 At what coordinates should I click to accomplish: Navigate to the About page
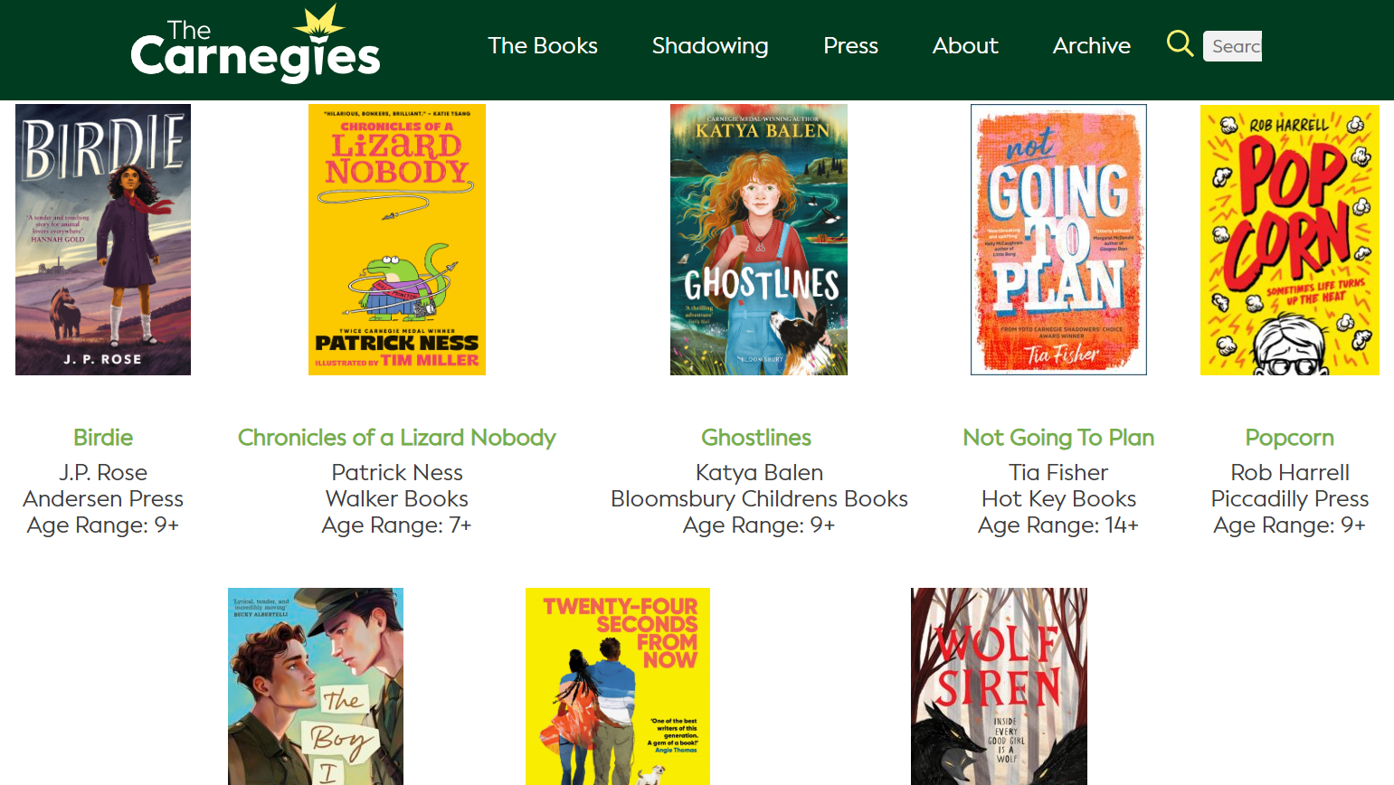[x=965, y=46]
